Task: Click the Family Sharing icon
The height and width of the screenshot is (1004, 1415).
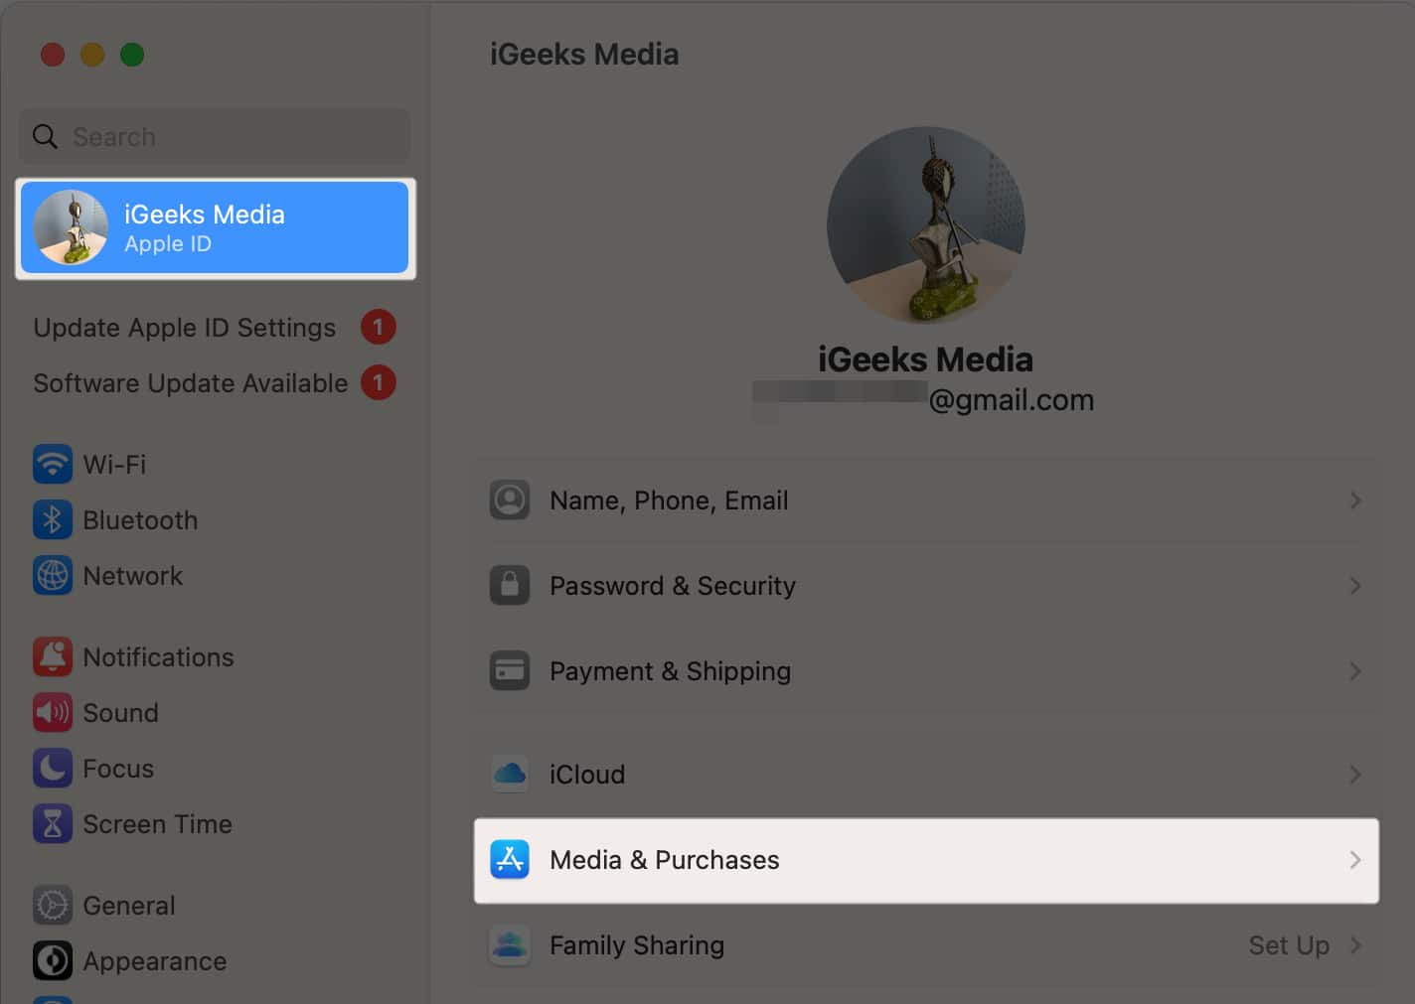Action: coord(510,944)
